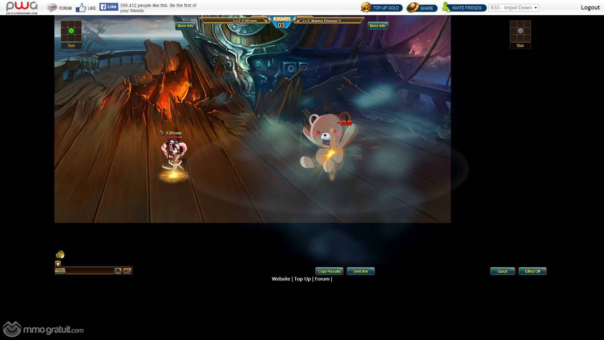Click the Share button with straw hat
Image resolution: width=604 pixels, height=340 pixels.
[422, 8]
